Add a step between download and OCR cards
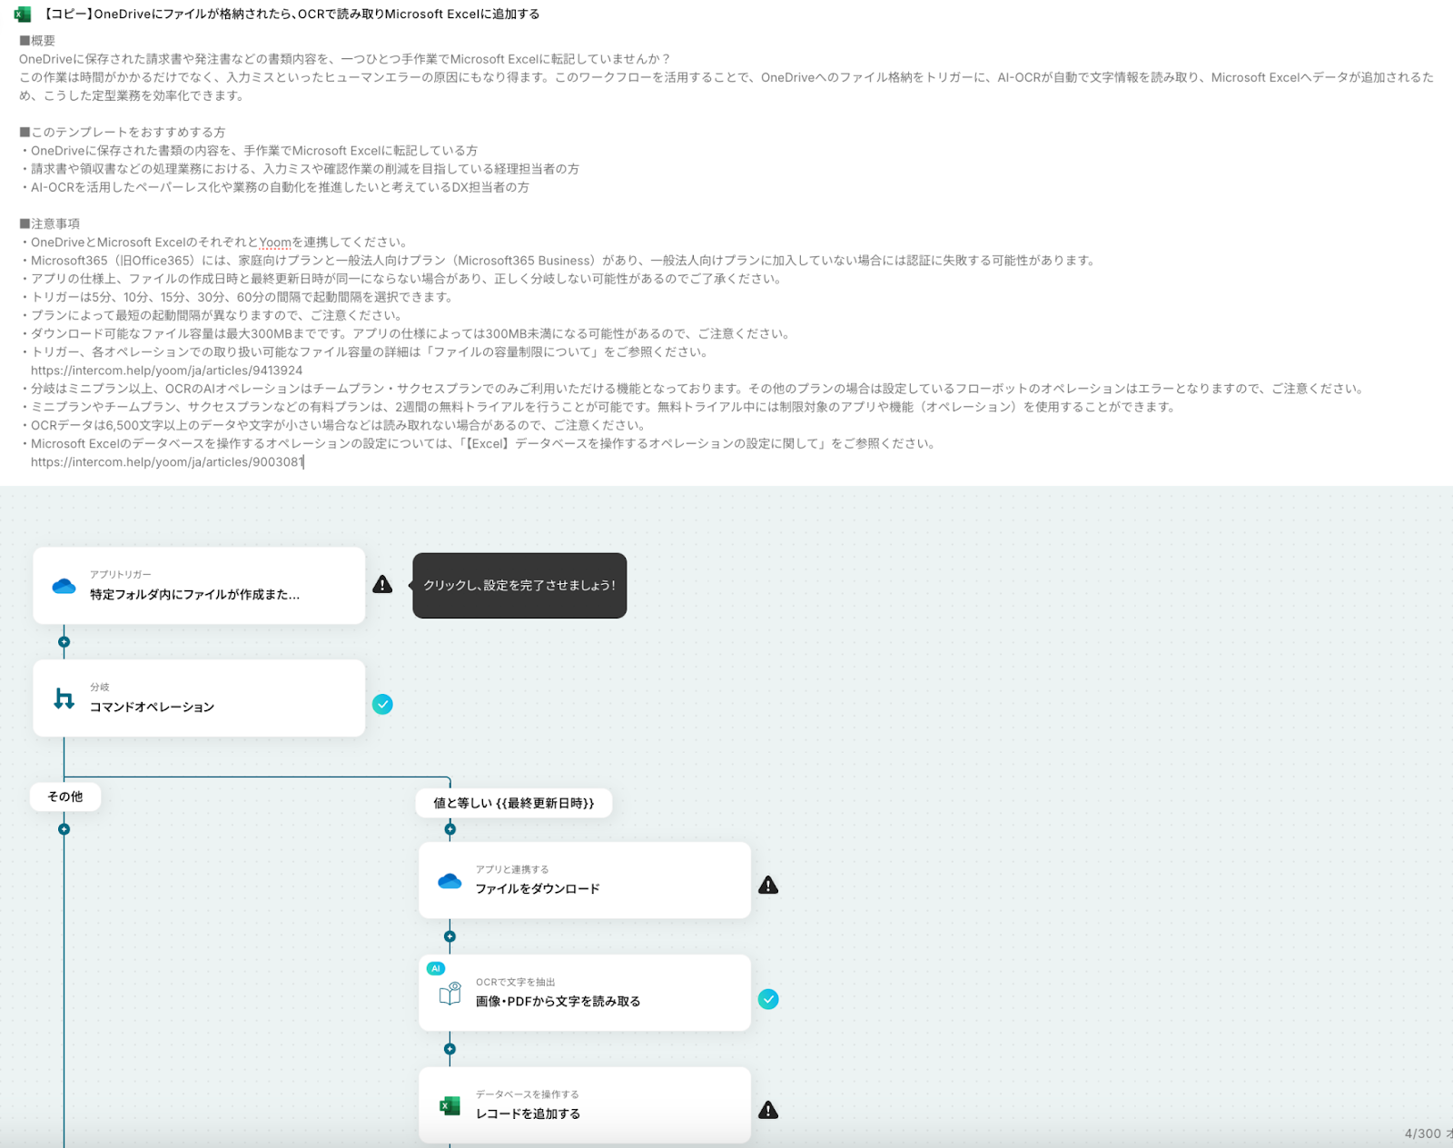The image size is (1453, 1148). 450,936
